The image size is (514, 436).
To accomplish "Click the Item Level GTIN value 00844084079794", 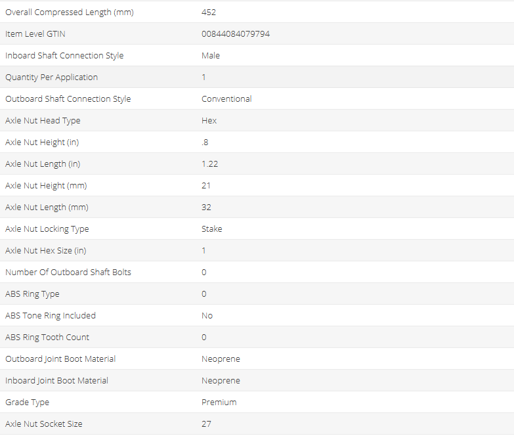I will pos(235,34).
